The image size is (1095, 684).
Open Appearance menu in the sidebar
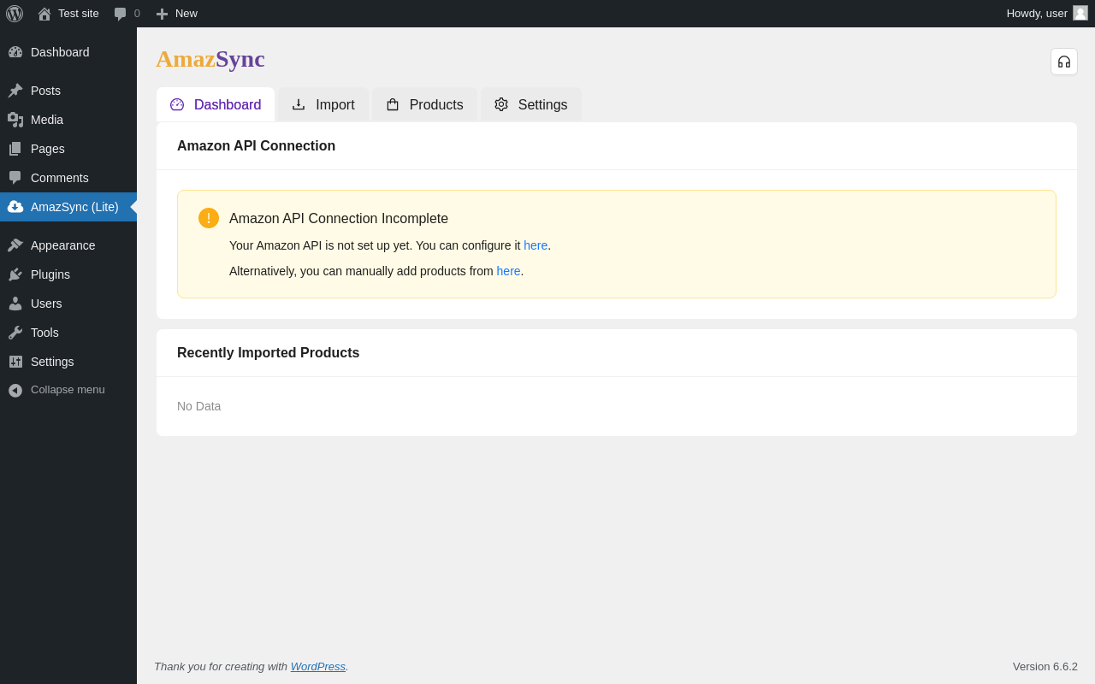[x=62, y=245]
